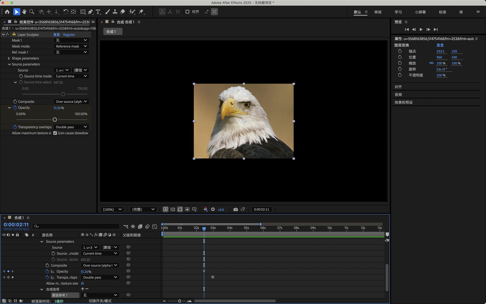The width and height of the screenshot is (486, 304).
Task: Select the Roto Brush tool
Action: 132,12
